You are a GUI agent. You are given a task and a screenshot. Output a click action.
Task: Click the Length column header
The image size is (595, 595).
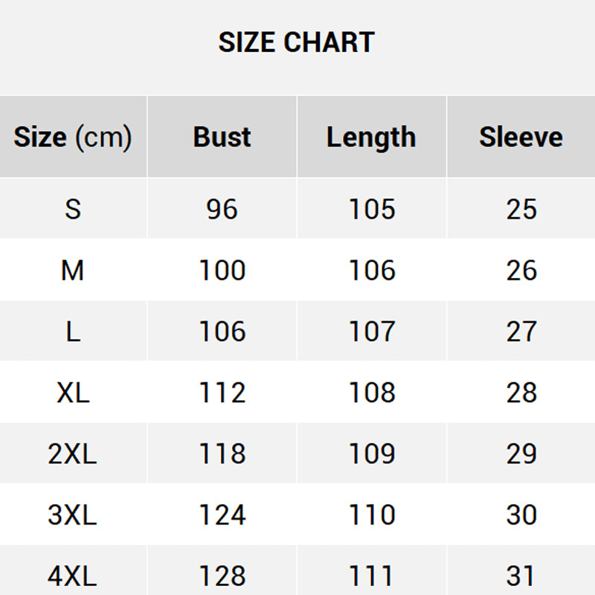(x=371, y=137)
